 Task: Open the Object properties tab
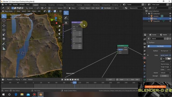pyautogui.click(x=145, y=62)
